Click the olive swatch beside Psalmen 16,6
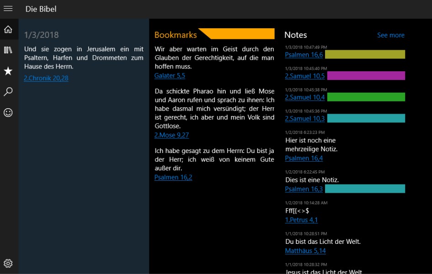Viewport: 432px width, 274px height. (365, 54)
